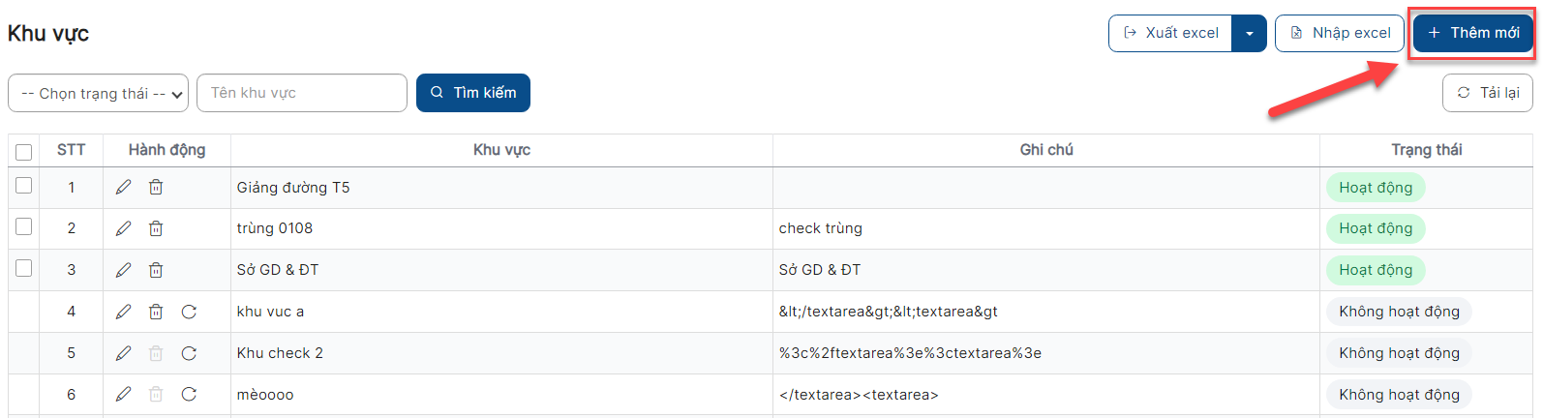Delete the Giảng đường T5 row
This screenshot has width=1543, height=418.
(156, 188)
